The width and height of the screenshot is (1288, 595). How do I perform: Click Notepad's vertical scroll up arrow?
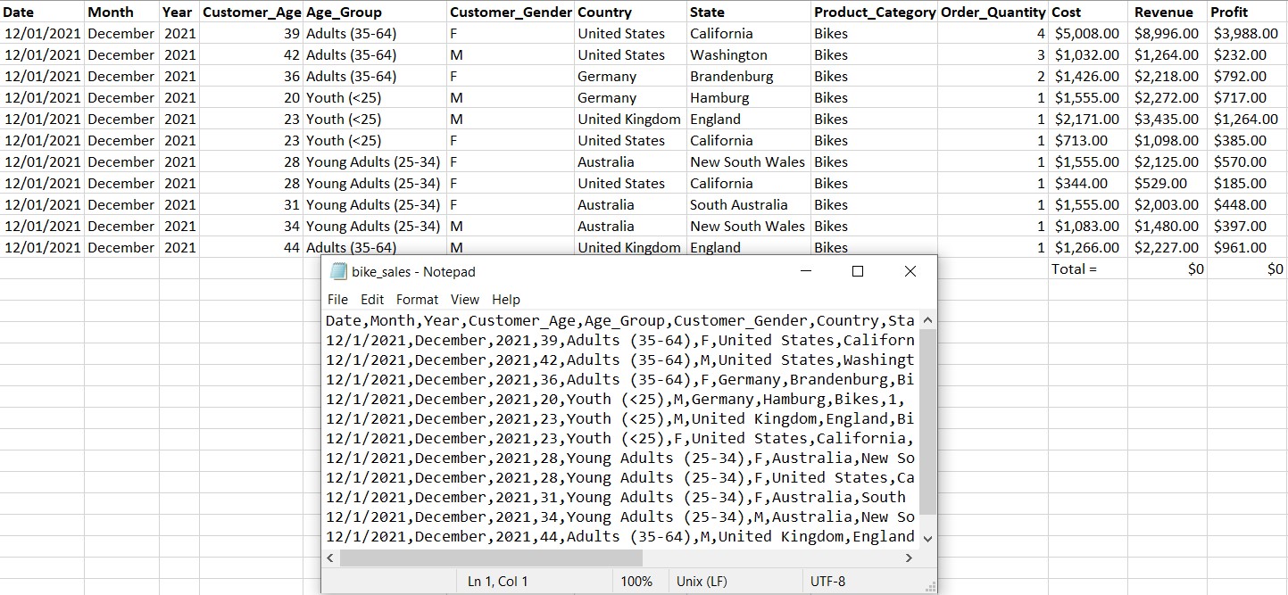927,320
